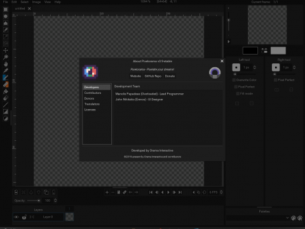Screen dimensions: 305x229
Task: Click the Donate button
Action: [x=170, y=76]
